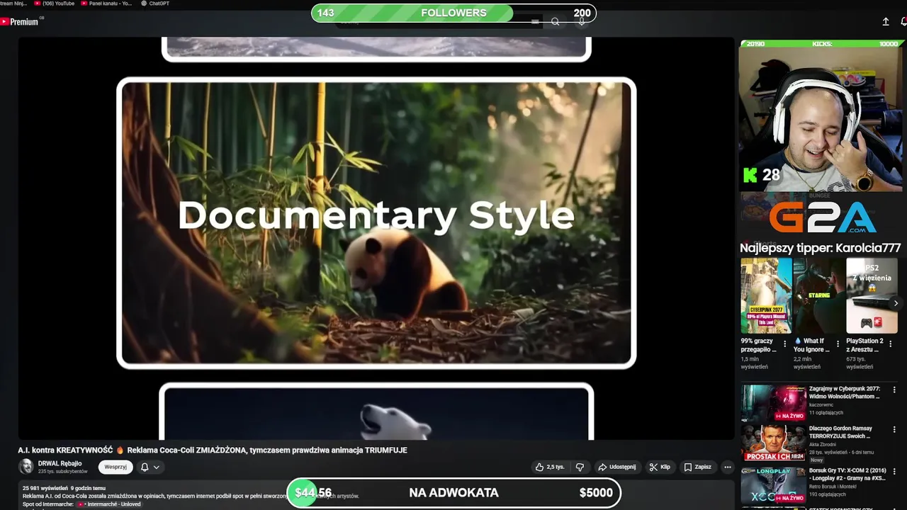Click the Kick 28 viewers badge on webcam

[x=761, y=175]
